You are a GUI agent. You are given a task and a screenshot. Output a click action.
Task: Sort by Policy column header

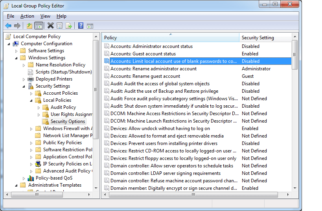(171, 38)
